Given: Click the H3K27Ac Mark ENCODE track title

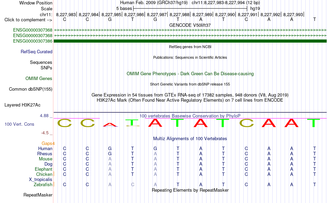Looking at the screenshot, I should pos(190,100).
